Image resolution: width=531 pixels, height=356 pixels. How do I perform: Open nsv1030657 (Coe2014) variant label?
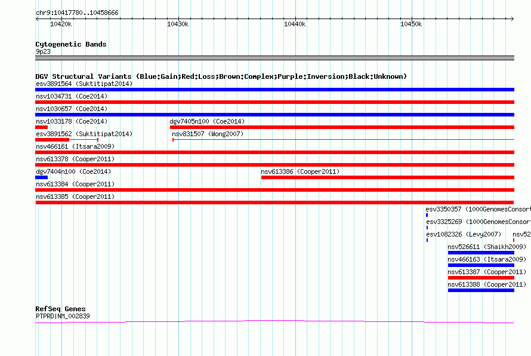point(72,109)
